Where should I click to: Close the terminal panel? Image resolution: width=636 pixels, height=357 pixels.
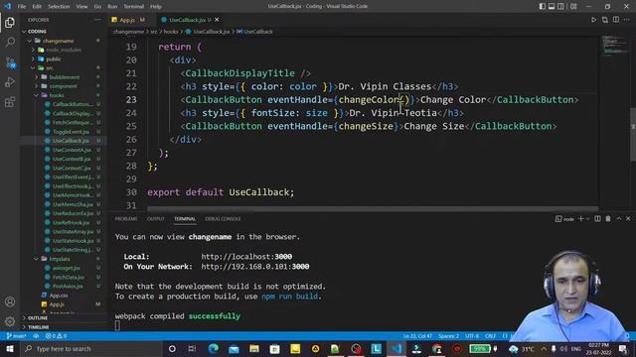tap(628, 218)
